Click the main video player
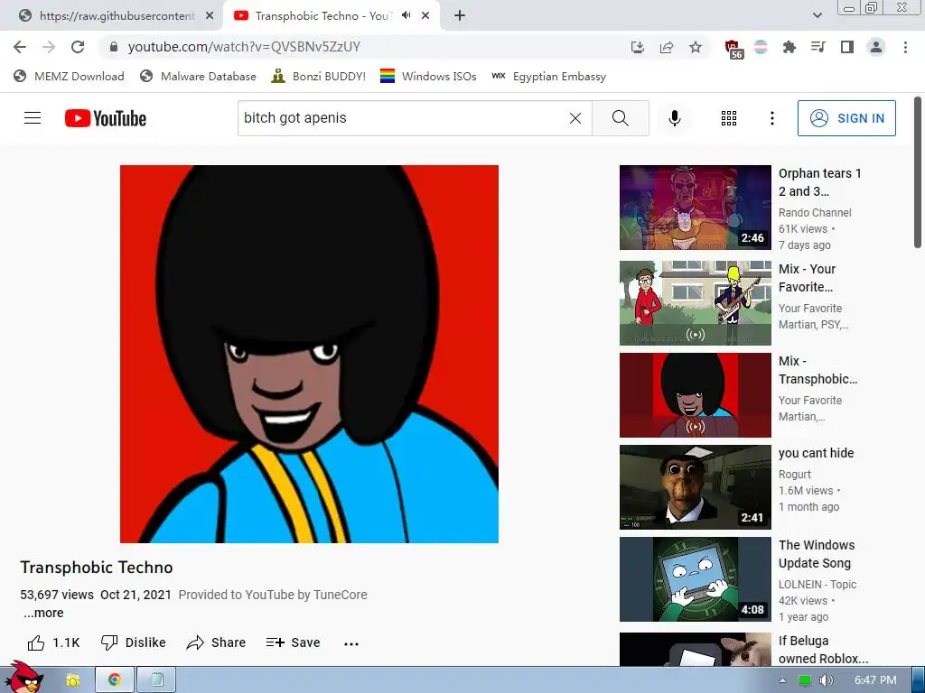The height and width of the screenshot is (693, 925). click(309, 354)
